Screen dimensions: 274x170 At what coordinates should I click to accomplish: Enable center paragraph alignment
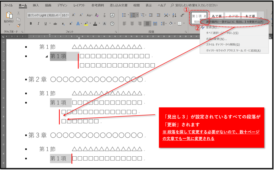coord(132,24)
